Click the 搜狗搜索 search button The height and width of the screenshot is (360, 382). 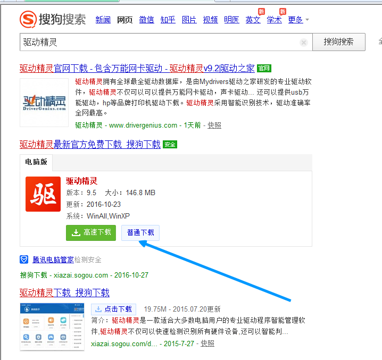(x=338, y=42)
